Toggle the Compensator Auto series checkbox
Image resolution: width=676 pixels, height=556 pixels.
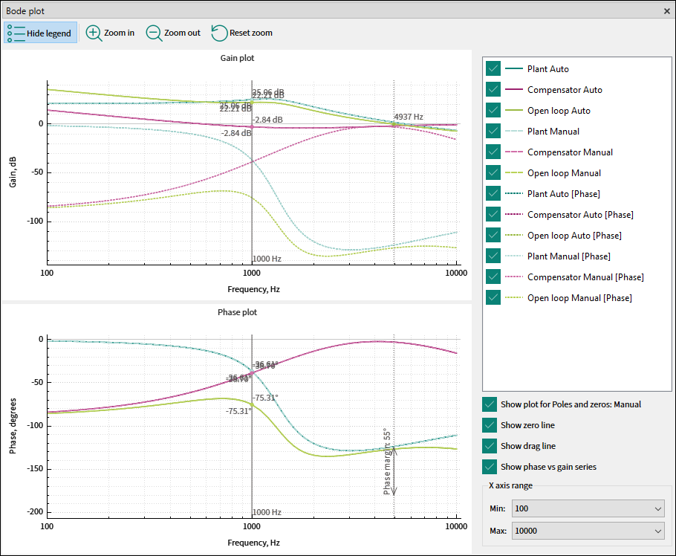[x=493, y=89]
